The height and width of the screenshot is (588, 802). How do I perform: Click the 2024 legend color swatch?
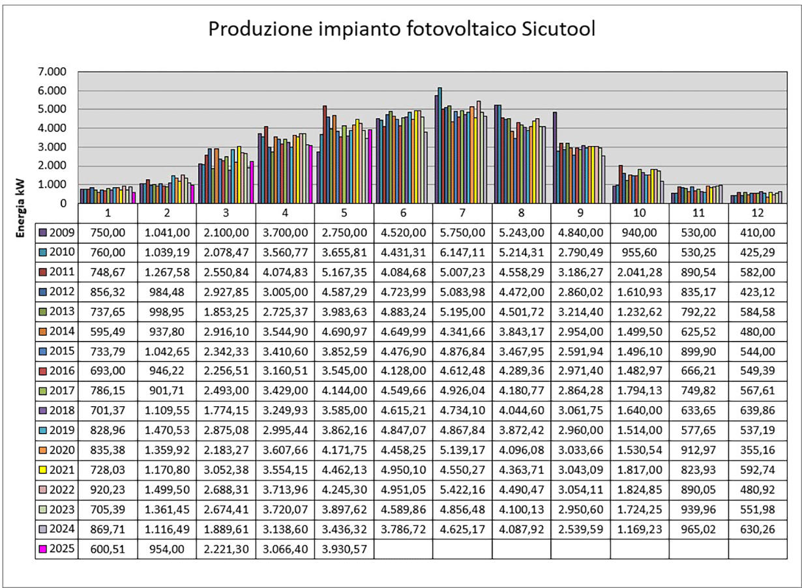point(42,530)
